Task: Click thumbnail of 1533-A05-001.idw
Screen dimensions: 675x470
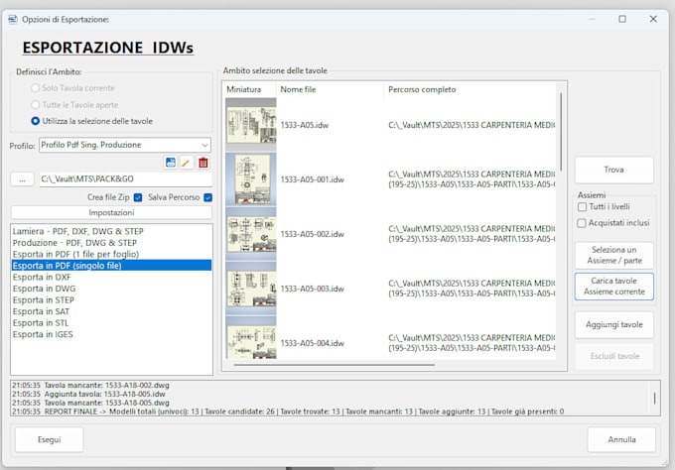Action: pos(251,179)
